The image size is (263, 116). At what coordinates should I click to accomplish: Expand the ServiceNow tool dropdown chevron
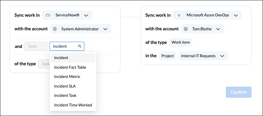86,15
